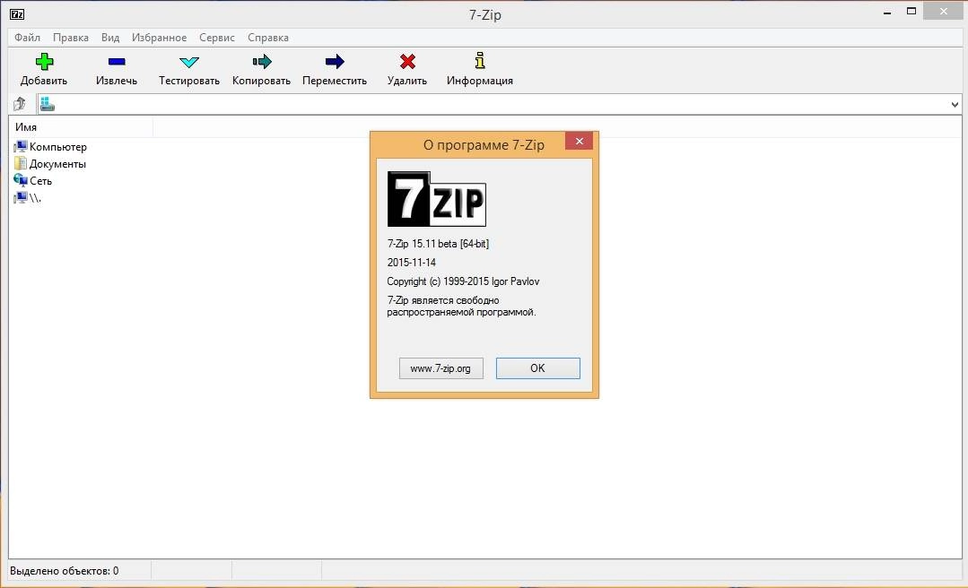Click the green plus Добавить icon
Viewport: 968px width, 588px height.
pyautogui.click(x=44, y=61)
